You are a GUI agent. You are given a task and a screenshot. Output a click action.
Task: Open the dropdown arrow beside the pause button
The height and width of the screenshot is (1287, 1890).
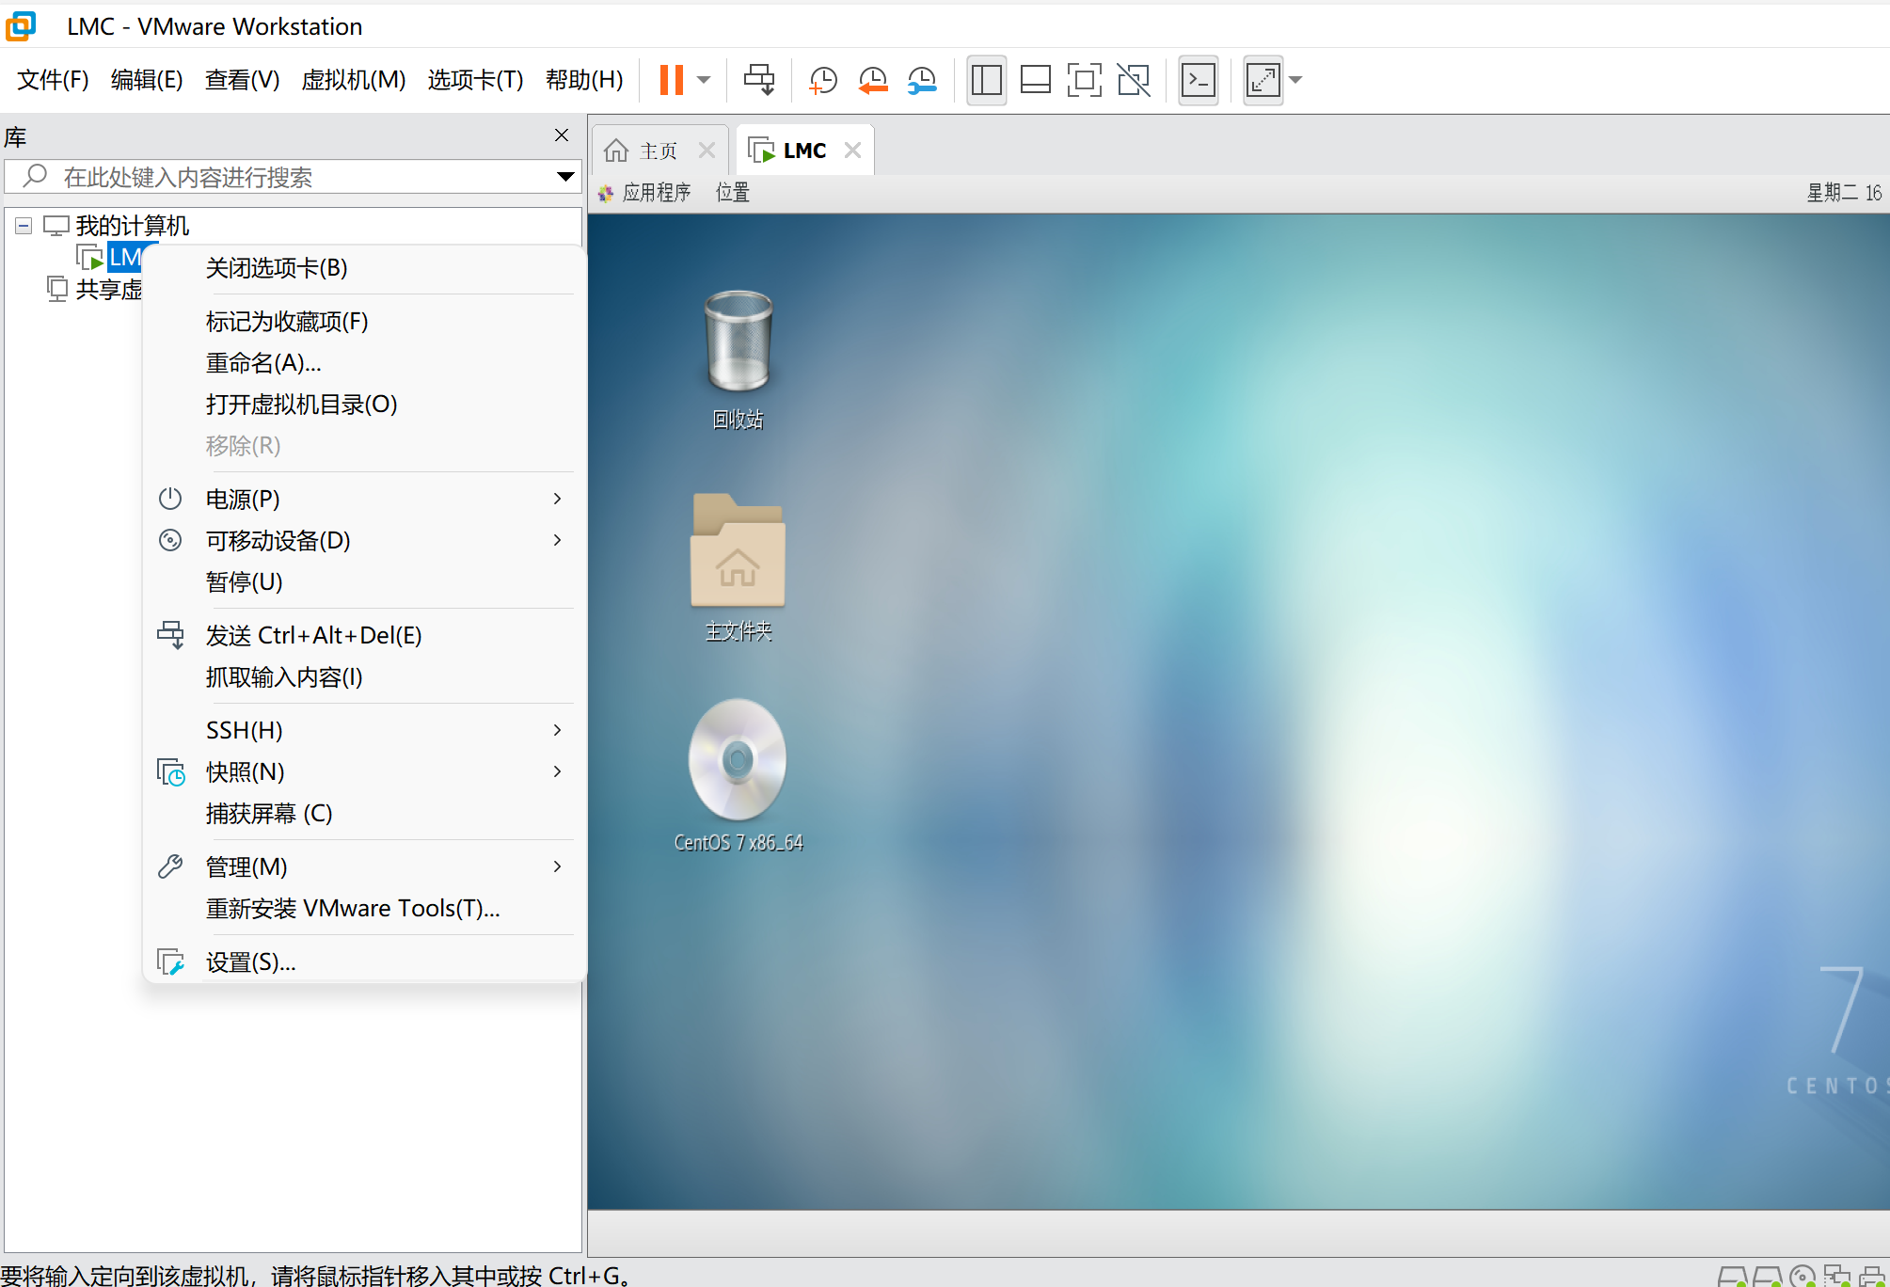pyautogui.click(x=704, y=80)
